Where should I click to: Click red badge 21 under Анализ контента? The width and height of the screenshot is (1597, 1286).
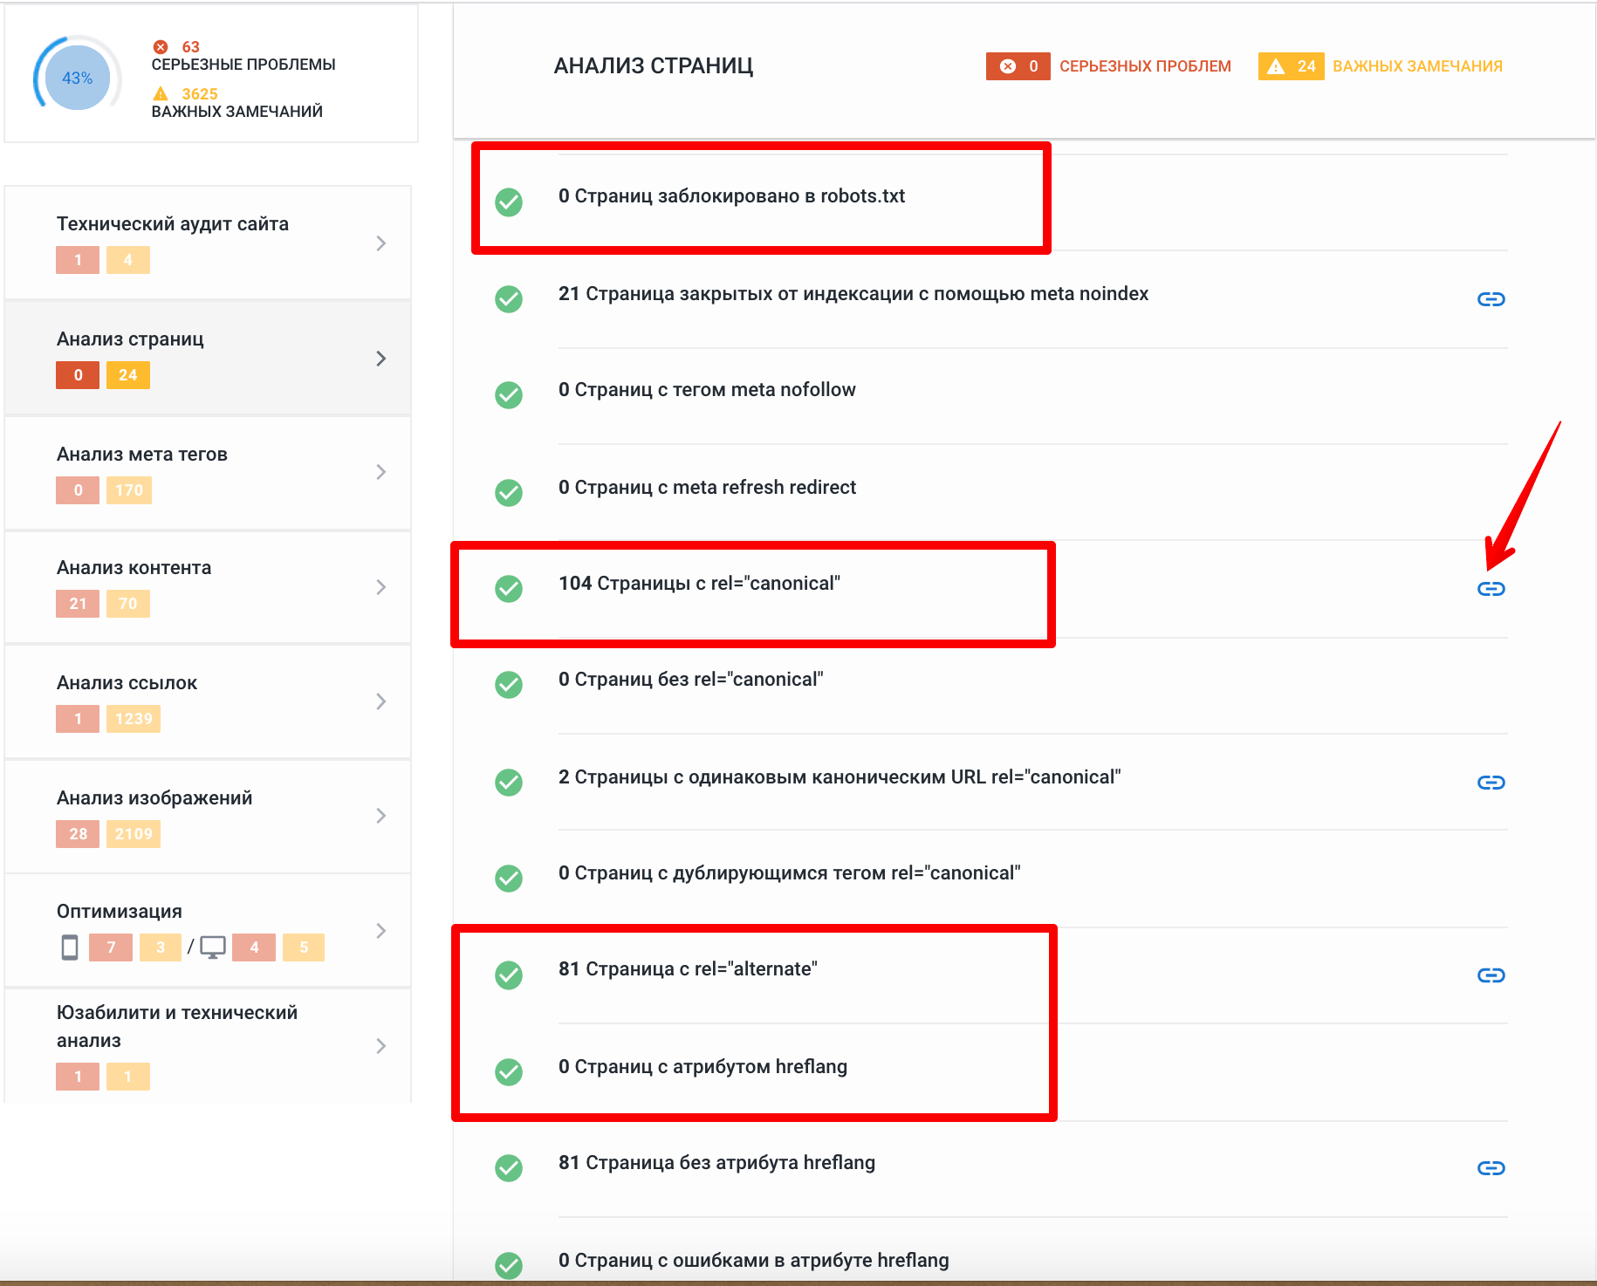pyautogui.click(x=78, y=604)
